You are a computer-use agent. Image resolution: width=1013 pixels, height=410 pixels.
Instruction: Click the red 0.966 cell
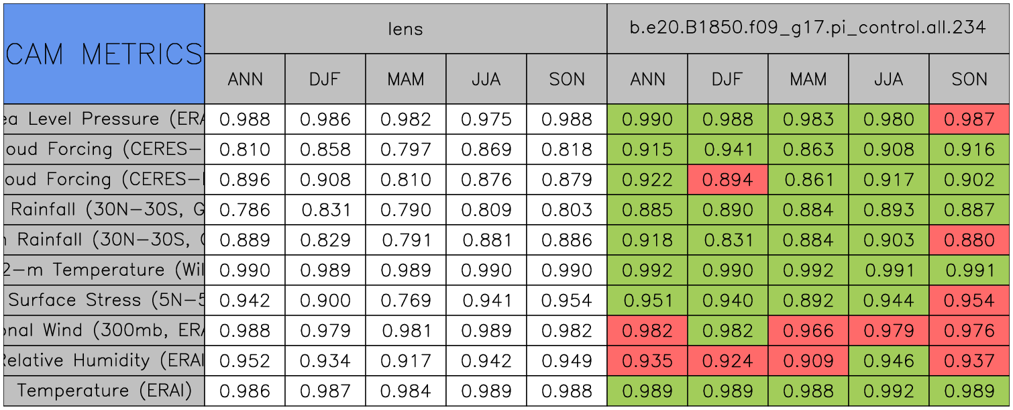[808, 331]
